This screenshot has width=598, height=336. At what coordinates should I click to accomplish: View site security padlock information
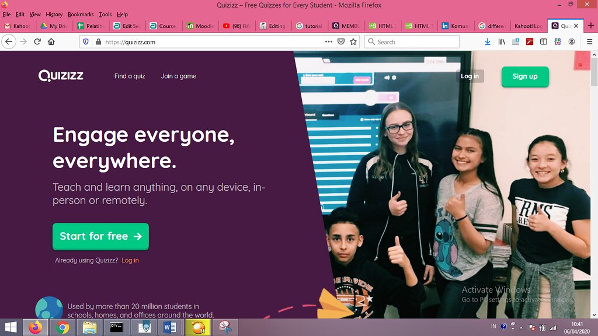point(98,42)
